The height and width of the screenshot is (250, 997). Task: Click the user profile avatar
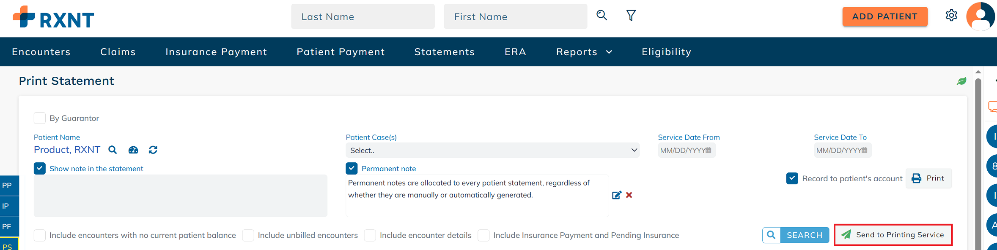coord(980,16)
